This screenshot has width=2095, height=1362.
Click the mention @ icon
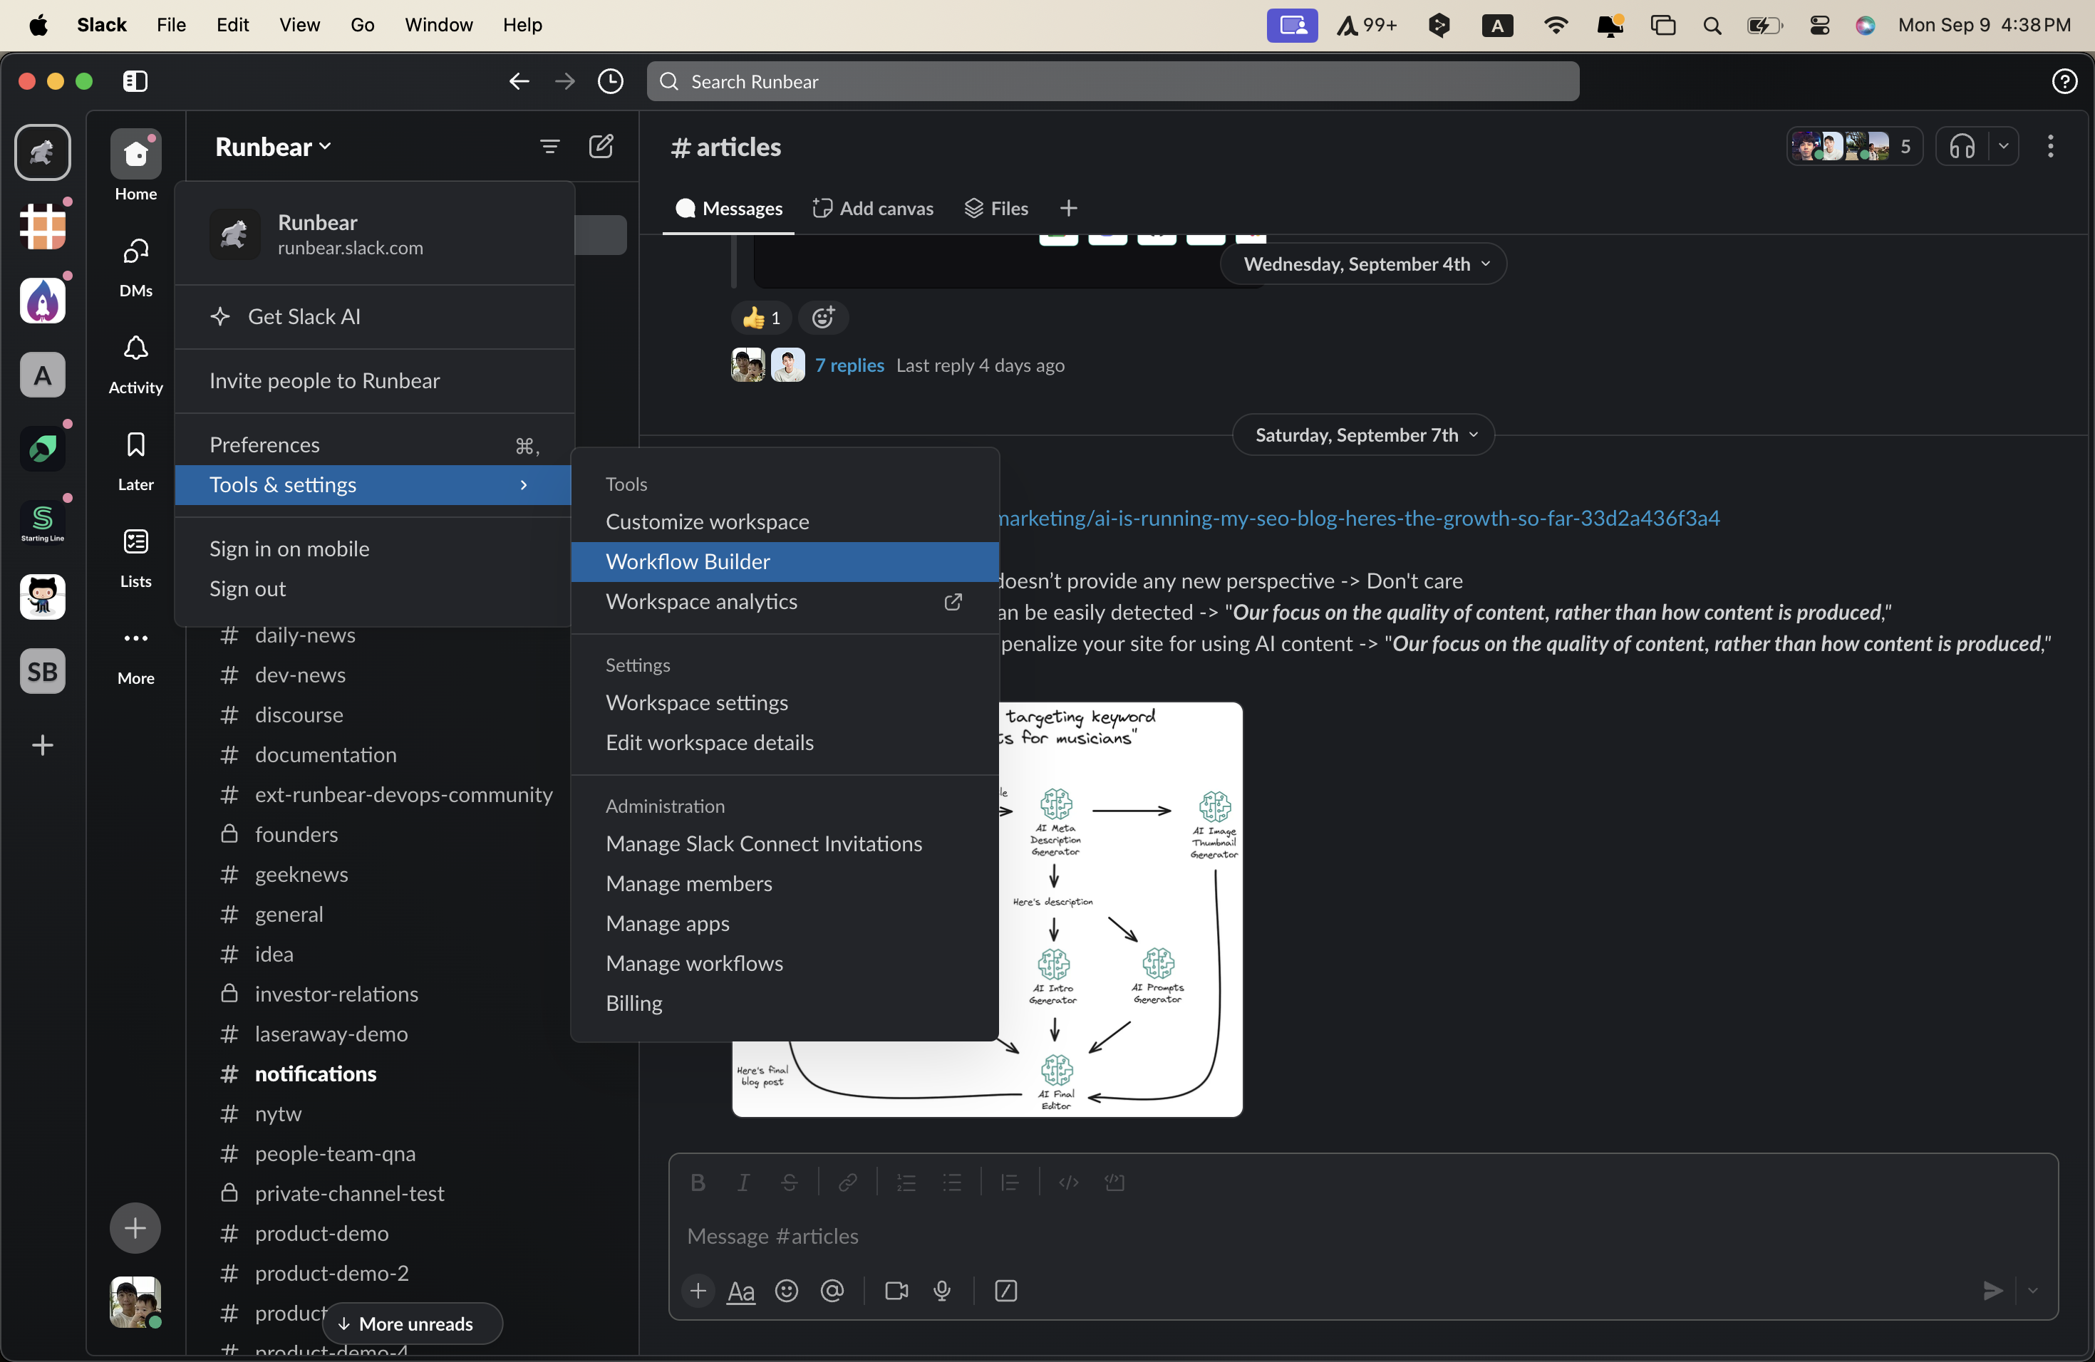pos(832,1291)
